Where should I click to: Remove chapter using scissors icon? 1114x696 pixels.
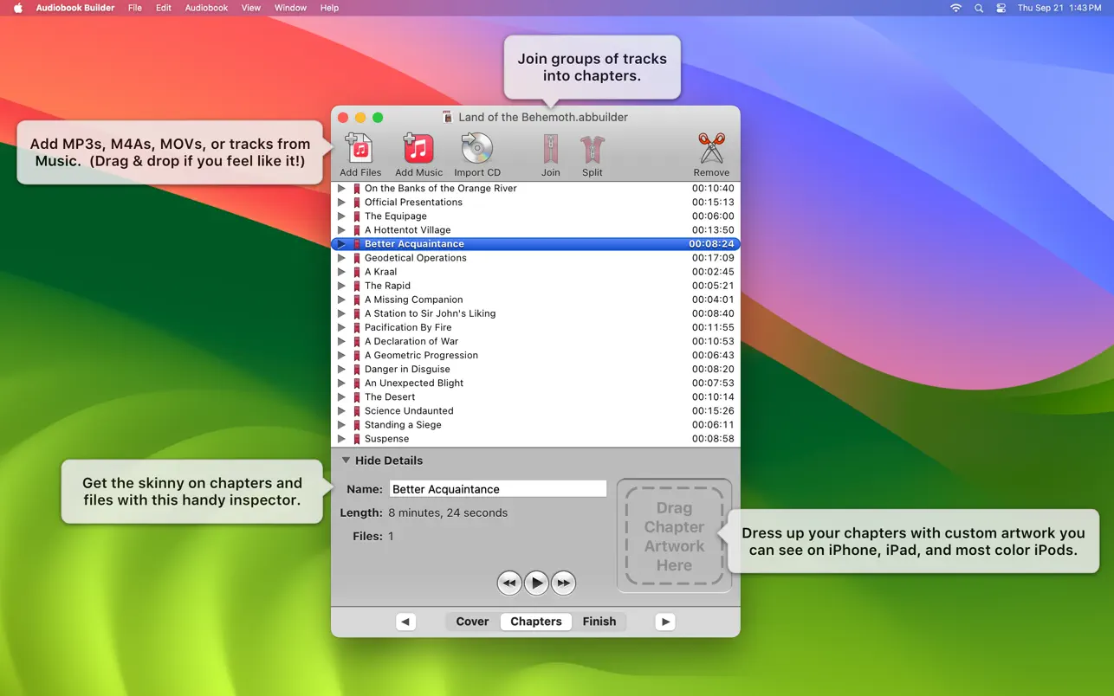[x=711, y=150]
